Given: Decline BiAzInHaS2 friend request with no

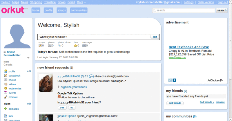Looking at the screenshot, I should coord(72,108).
